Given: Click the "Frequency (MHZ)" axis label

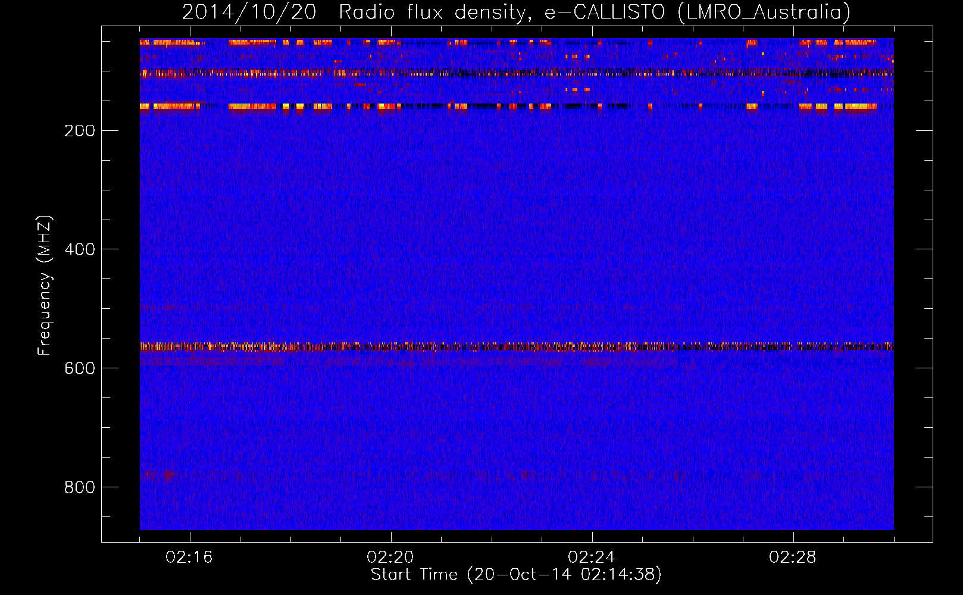Looking at the screenshot, I should point(45,285).
